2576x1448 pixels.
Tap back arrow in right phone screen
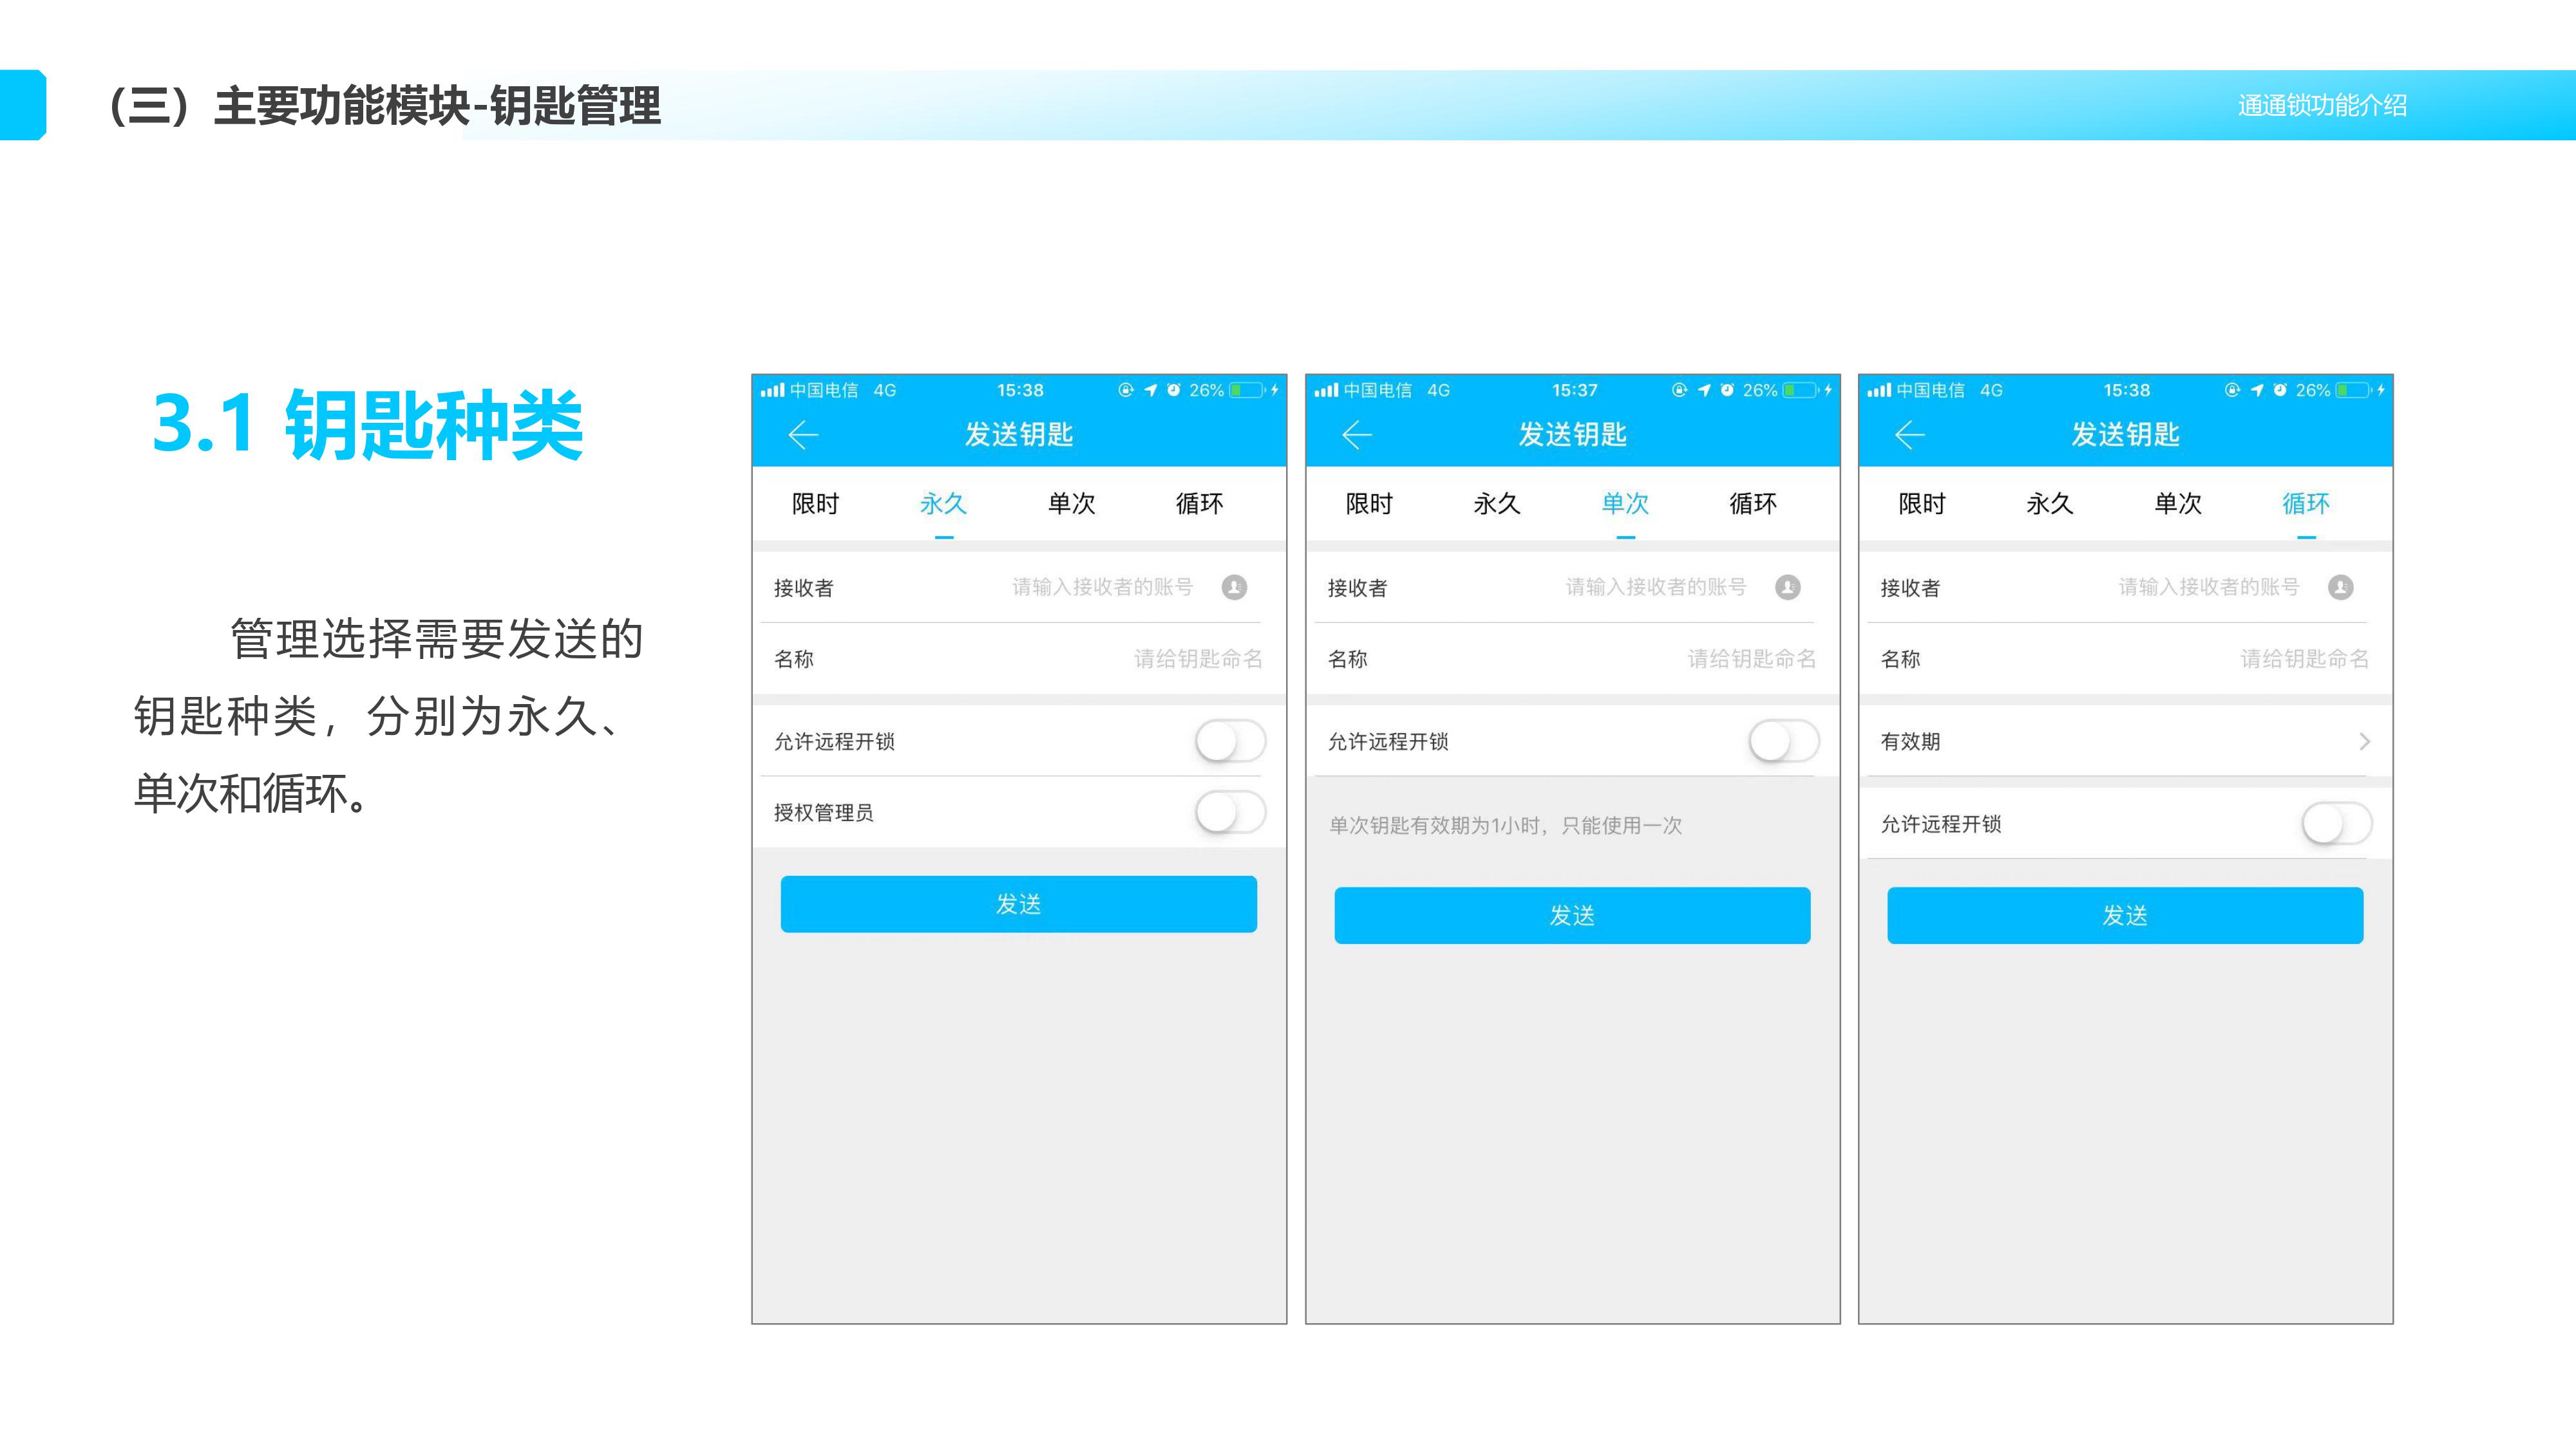point(1909,434)
